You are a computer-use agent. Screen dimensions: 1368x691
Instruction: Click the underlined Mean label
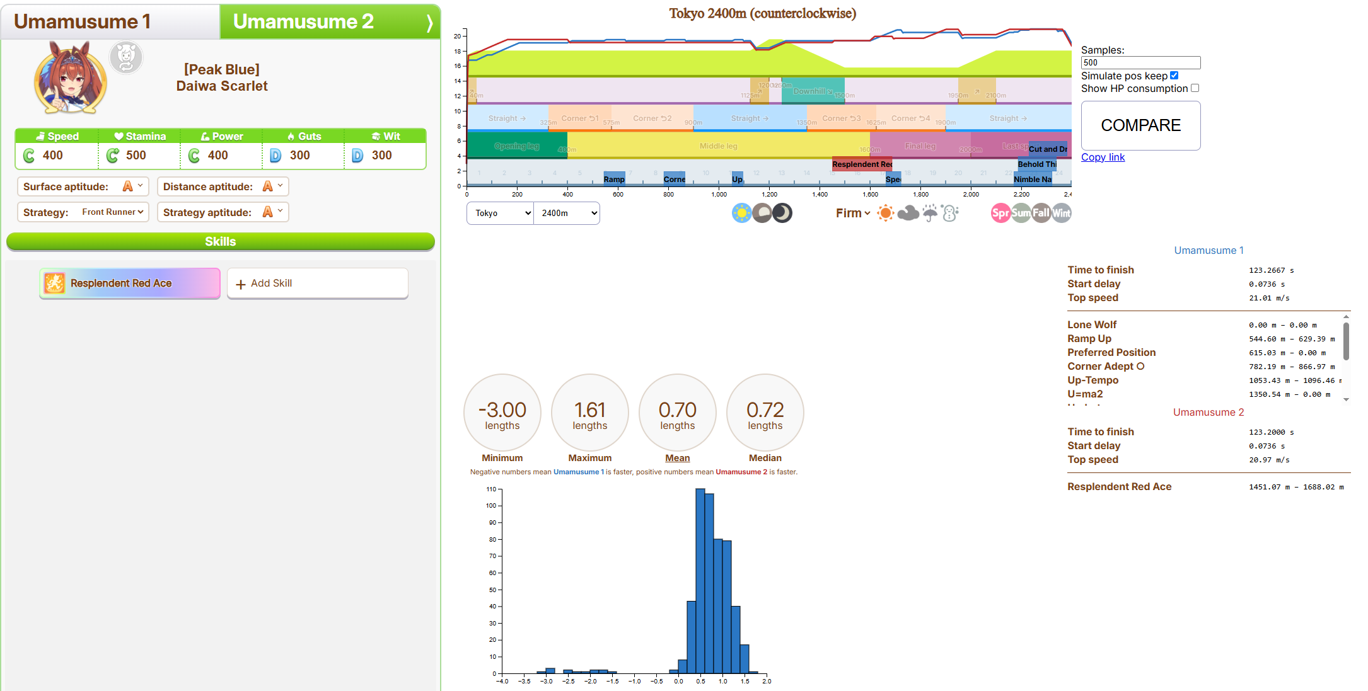[x=677, y=458]
